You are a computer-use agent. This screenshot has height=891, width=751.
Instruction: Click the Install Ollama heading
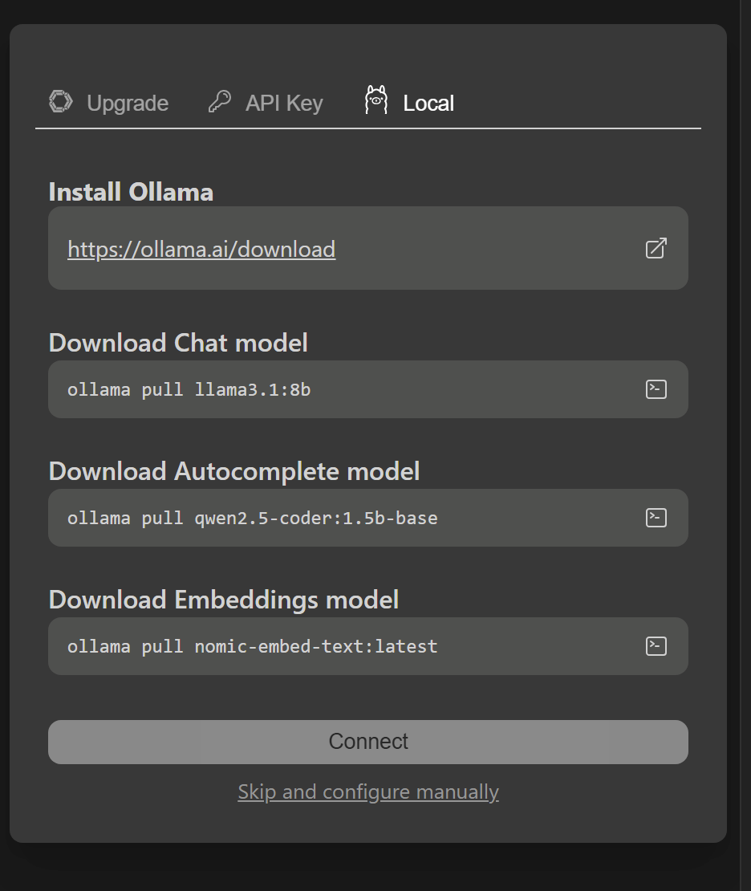click(131, 192)
